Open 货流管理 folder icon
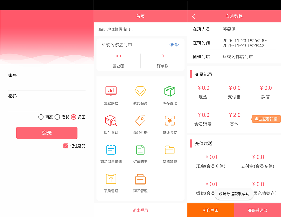The width and height of the screenshot is (281, 217). point(170,150)
